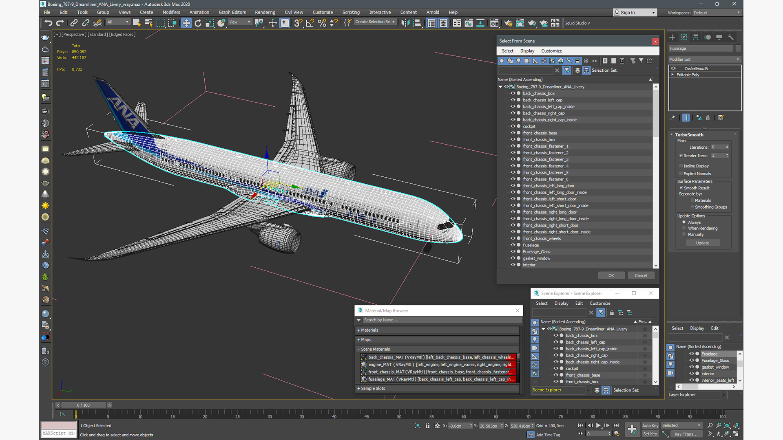This screenshot has width=783, height=440.
Task: Open the selection filter All dropdown
Action: (x=117, y=22)
